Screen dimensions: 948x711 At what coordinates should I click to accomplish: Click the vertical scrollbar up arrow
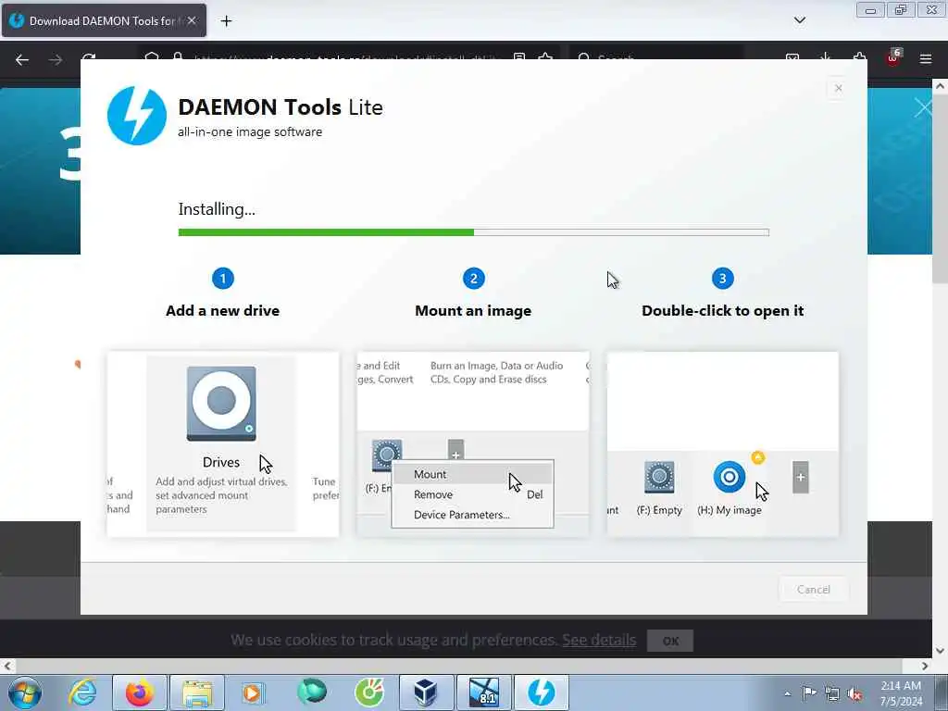pos(940,86)
